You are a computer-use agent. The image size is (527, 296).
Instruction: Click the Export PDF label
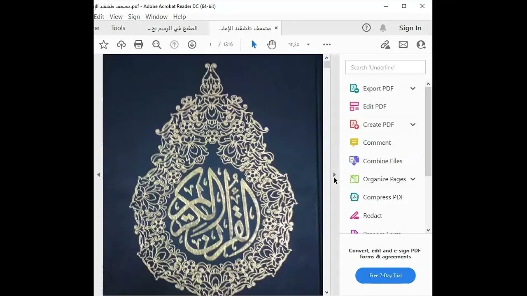[378, 88]
